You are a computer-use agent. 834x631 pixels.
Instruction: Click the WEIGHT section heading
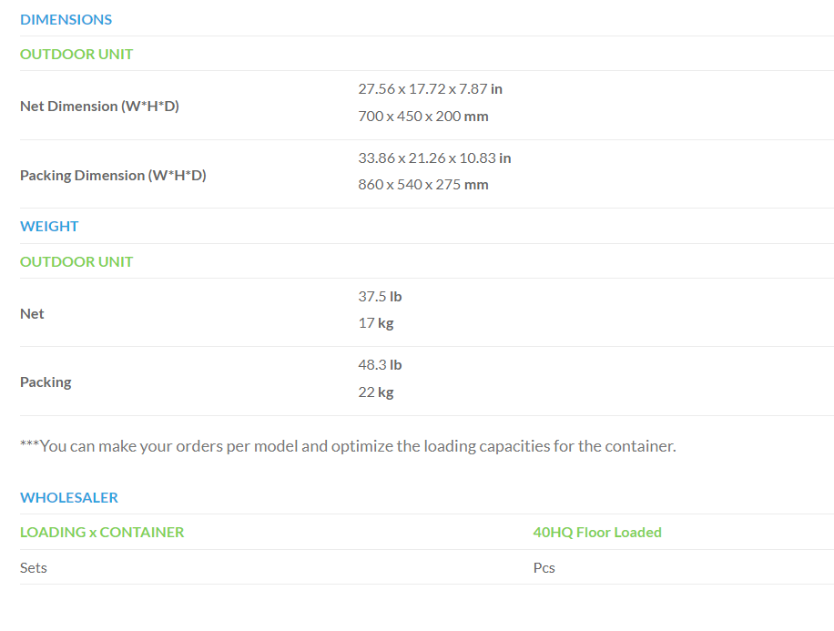tap(49, 226)
